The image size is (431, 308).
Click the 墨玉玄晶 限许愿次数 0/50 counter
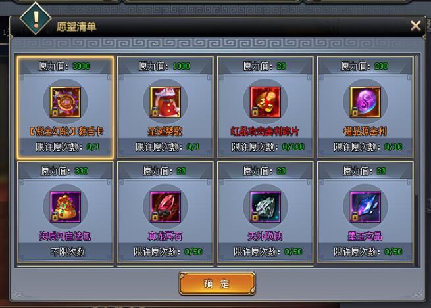tap(368, 252)
